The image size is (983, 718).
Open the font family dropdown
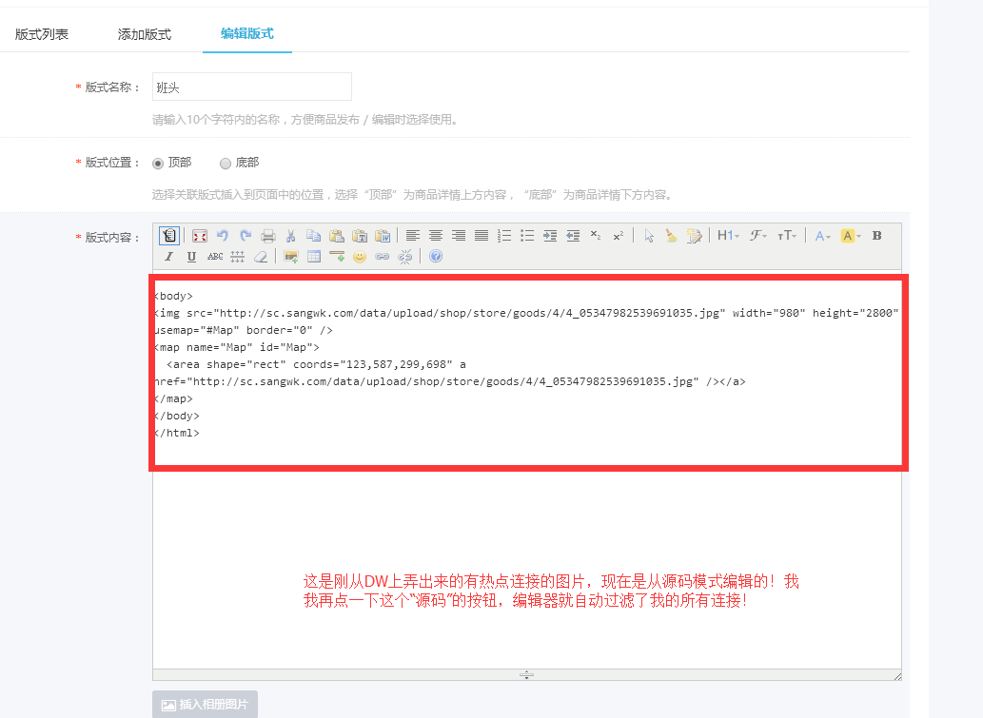click(x=758, y=236)
